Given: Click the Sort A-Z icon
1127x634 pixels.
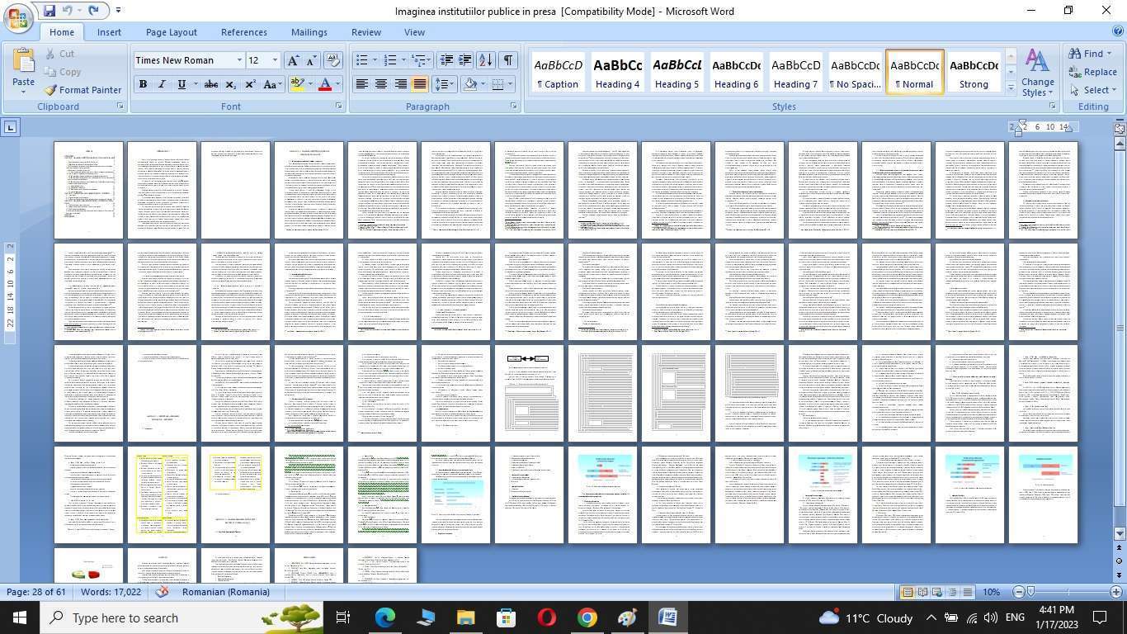Looking at the screenshot, I should click(x=485, y=60).
